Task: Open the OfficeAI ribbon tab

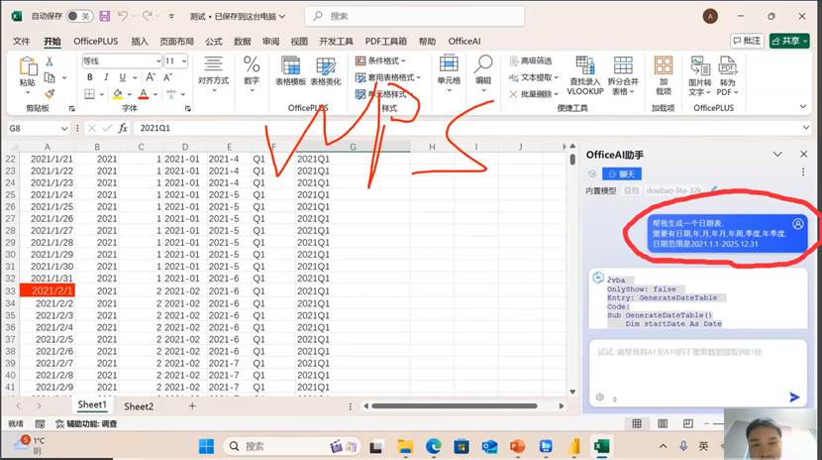Action: [x=464, y=41]
